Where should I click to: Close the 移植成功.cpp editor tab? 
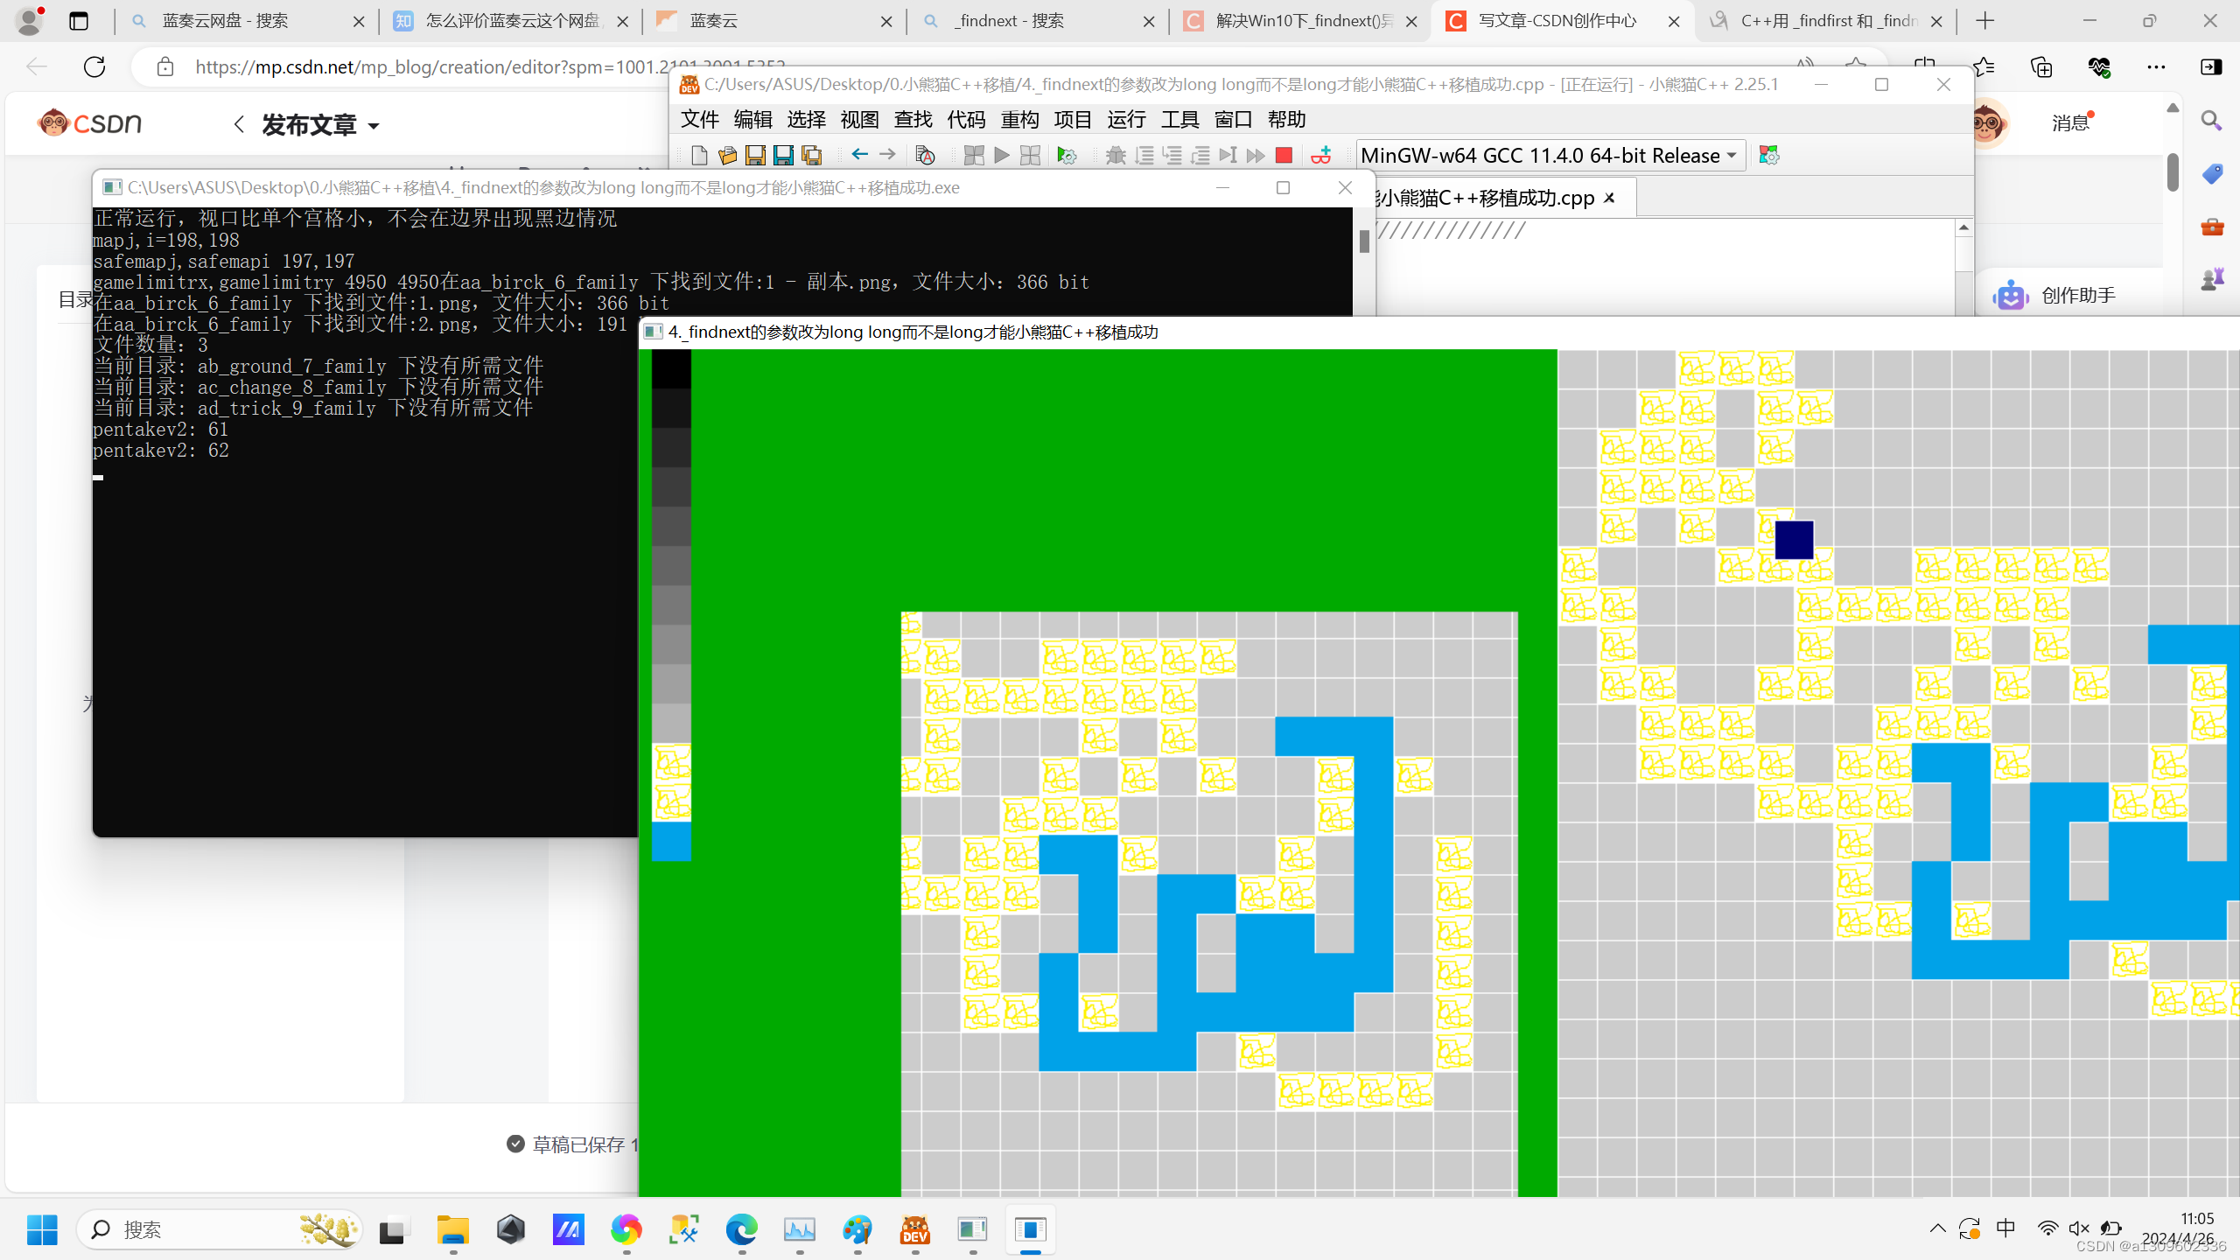coord(1609,198)
